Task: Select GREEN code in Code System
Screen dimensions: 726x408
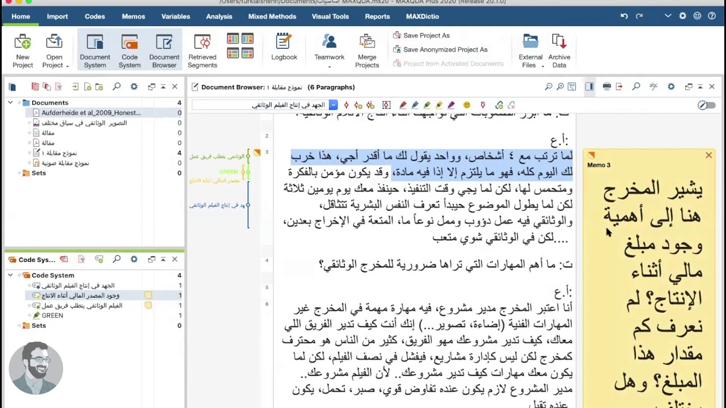Action: 48,316
